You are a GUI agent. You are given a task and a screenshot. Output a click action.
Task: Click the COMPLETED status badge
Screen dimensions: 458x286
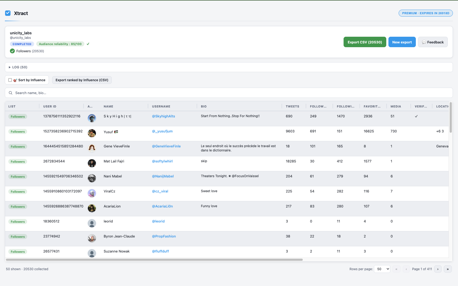point(22,44)
